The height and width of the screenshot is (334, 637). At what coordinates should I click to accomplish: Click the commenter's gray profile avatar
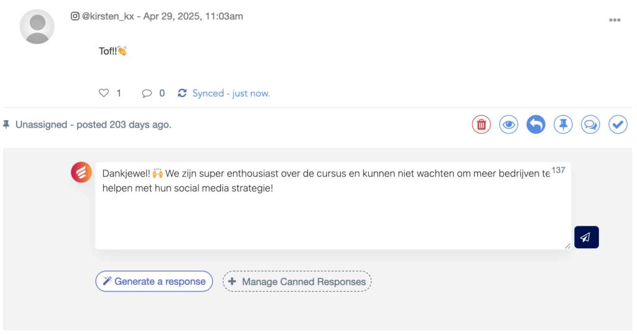37,27
